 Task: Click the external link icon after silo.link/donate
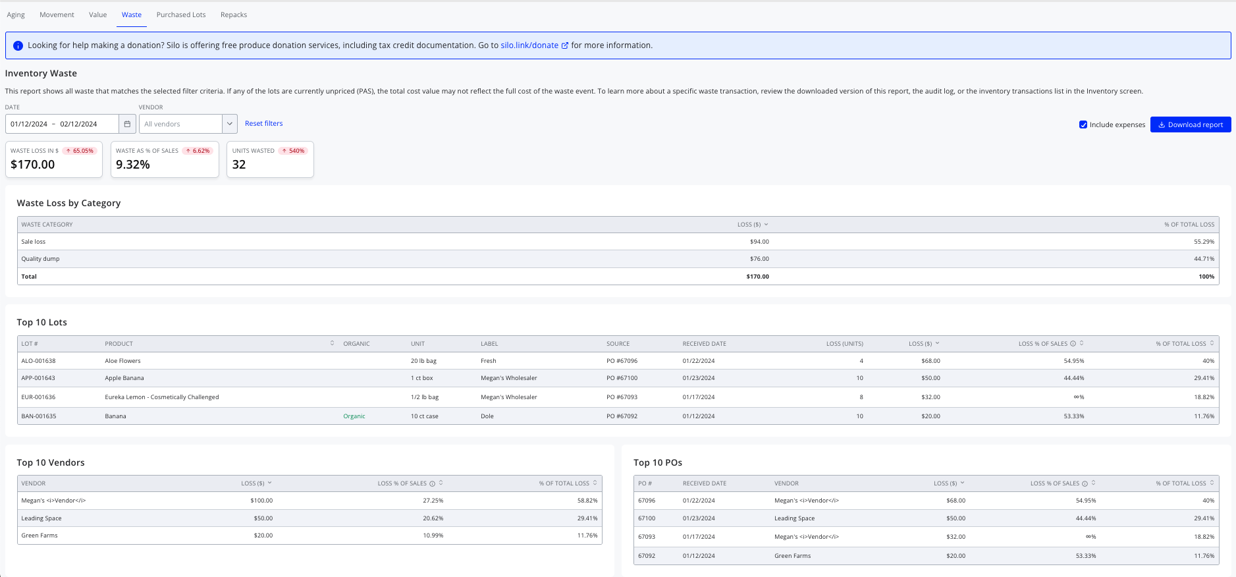pos(564,45)
